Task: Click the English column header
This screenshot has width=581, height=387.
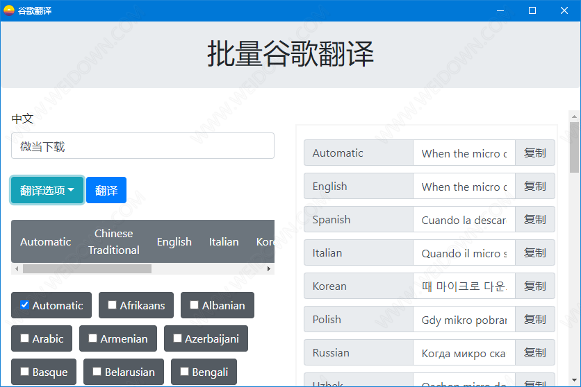Action: click(174, 242)
